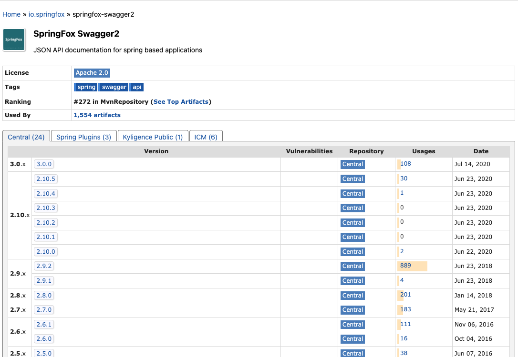This screenshot has height=357, width=518.
Task: Click the Usages column header
Action: pos(424,151)
